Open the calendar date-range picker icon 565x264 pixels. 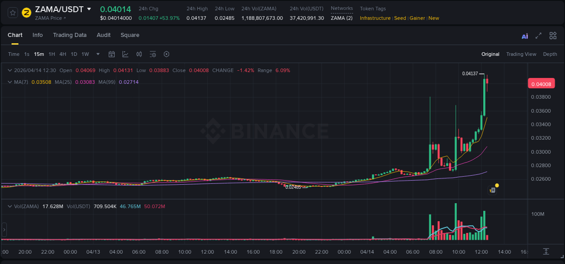click(x=112, y=54)
